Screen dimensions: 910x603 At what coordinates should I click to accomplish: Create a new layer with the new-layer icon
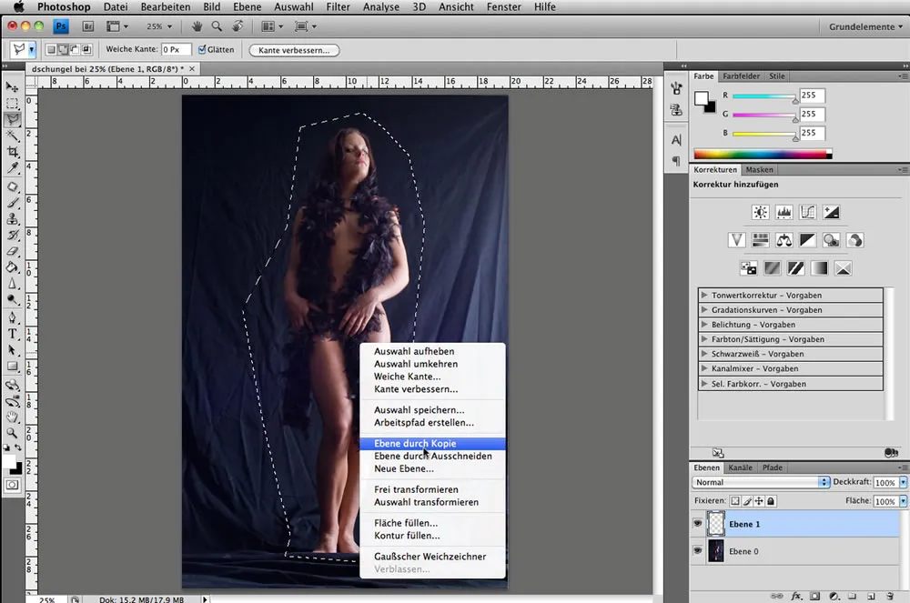pos(872,596)
